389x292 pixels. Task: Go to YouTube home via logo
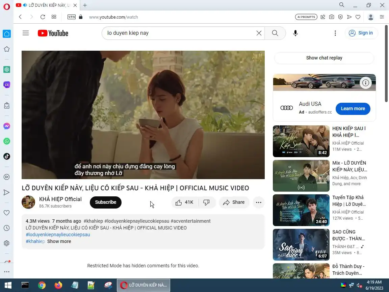click(53, 33)
